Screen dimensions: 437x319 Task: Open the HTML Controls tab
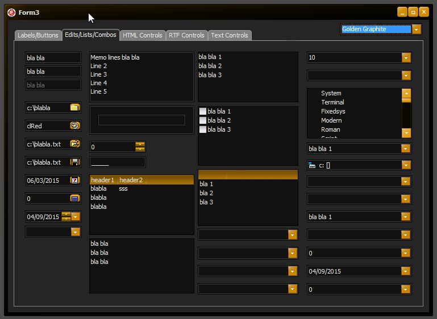(143, 35)
